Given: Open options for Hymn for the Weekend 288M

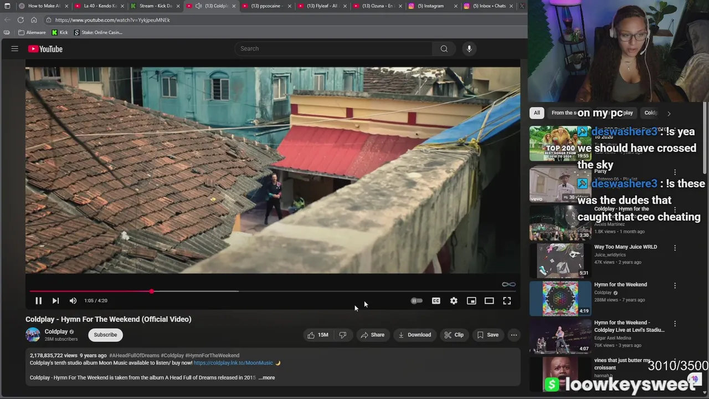Looking at the screenshot, I should point(675,285).
